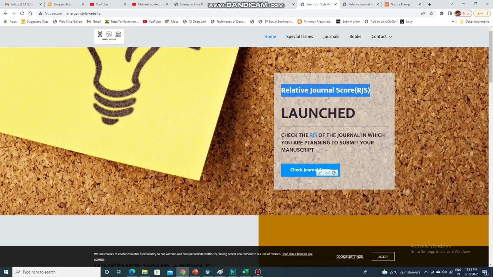Click the Check Journal Score button
This screenshot has height=277, width=493.
point(310,170)
